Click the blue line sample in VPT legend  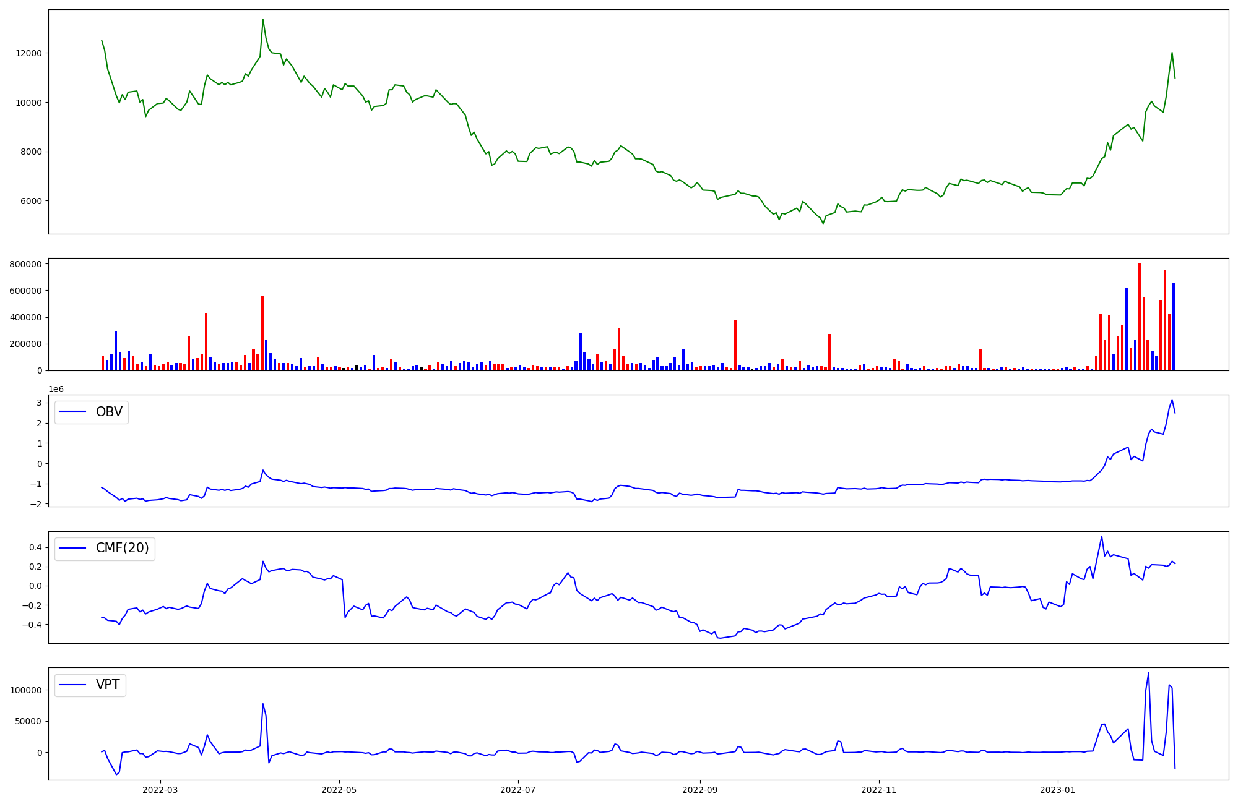click(72, 685)
